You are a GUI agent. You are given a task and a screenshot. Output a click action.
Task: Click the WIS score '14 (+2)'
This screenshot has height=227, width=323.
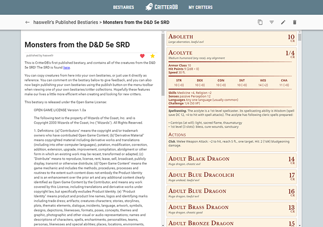tap(263, 85)
